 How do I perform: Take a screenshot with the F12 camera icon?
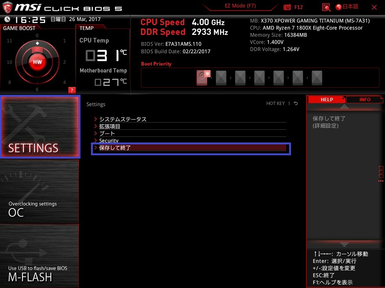pos(287,7)
